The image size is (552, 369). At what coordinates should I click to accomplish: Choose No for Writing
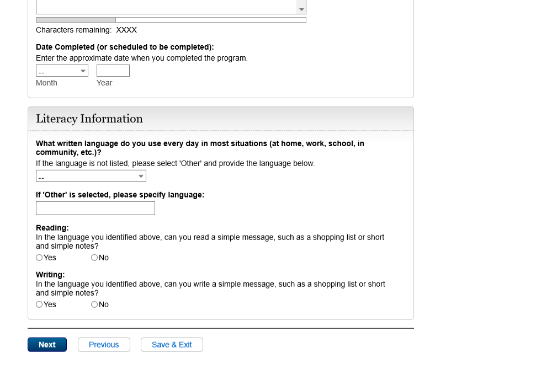(94, 304)
